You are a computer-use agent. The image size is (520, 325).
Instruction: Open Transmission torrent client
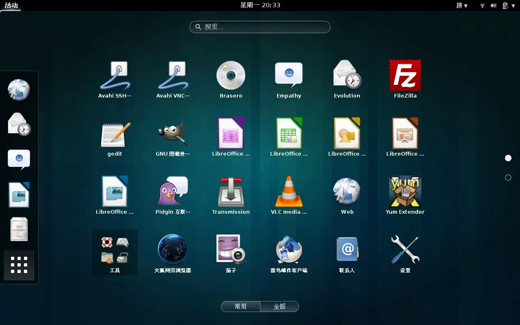[x=231, y=196]
